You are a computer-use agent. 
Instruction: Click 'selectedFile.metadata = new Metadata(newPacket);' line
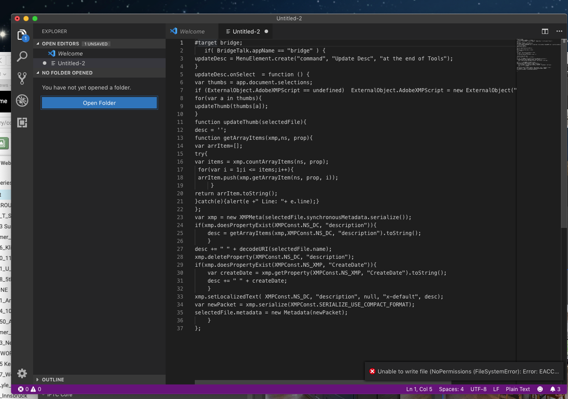(271, 312)
